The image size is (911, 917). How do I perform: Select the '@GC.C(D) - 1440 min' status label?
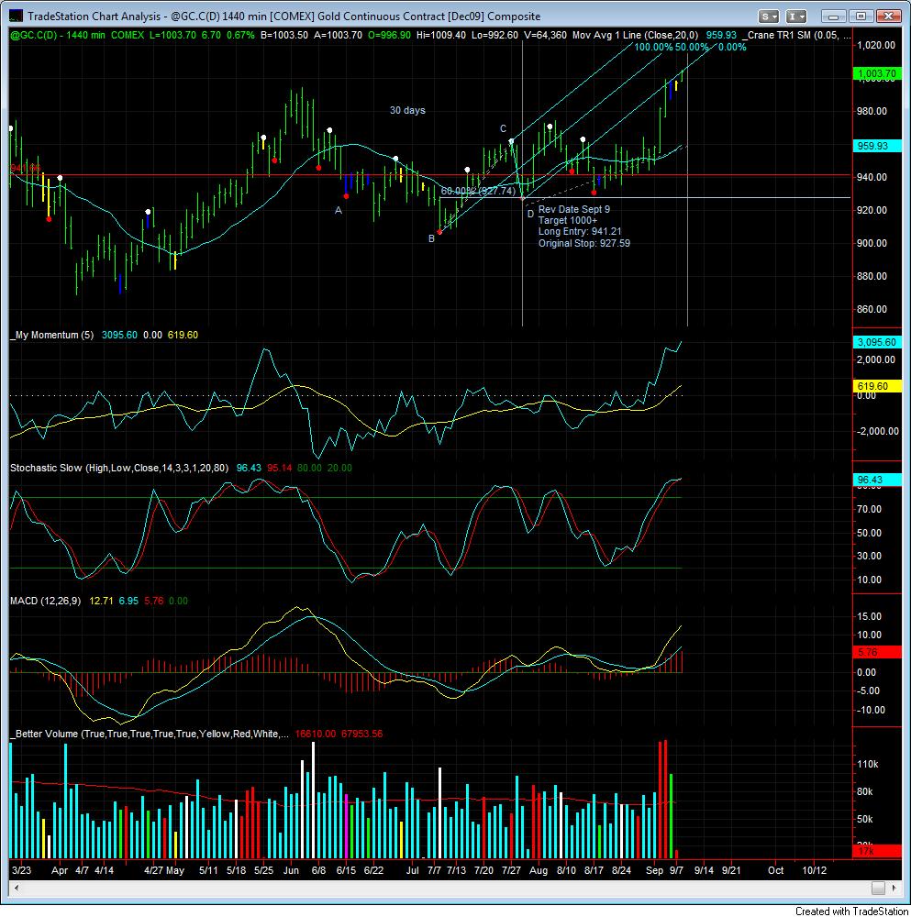click(x=58, y=35)
